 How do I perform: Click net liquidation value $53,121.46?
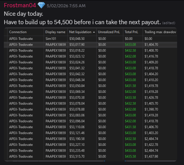(77, 133)
